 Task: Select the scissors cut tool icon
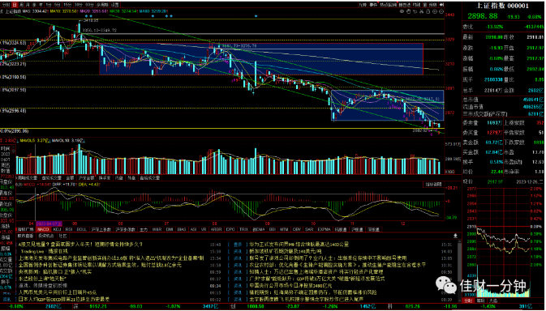pos(421,11)
